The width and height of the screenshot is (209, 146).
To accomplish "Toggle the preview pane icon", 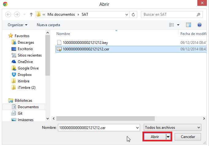I will [188, 25].
